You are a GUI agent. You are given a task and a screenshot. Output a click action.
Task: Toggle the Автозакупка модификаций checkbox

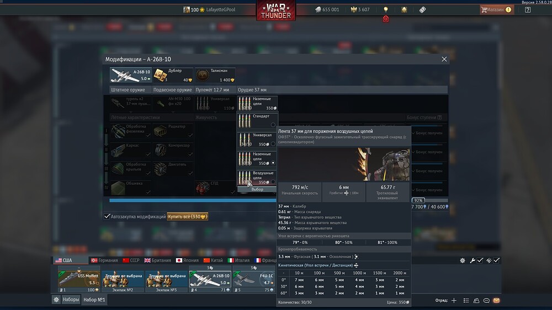coord(107,216)
